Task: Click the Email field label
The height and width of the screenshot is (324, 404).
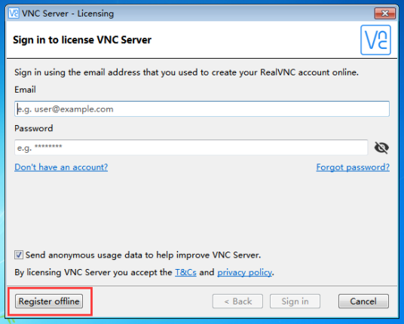Action: (x=25, y=90)
